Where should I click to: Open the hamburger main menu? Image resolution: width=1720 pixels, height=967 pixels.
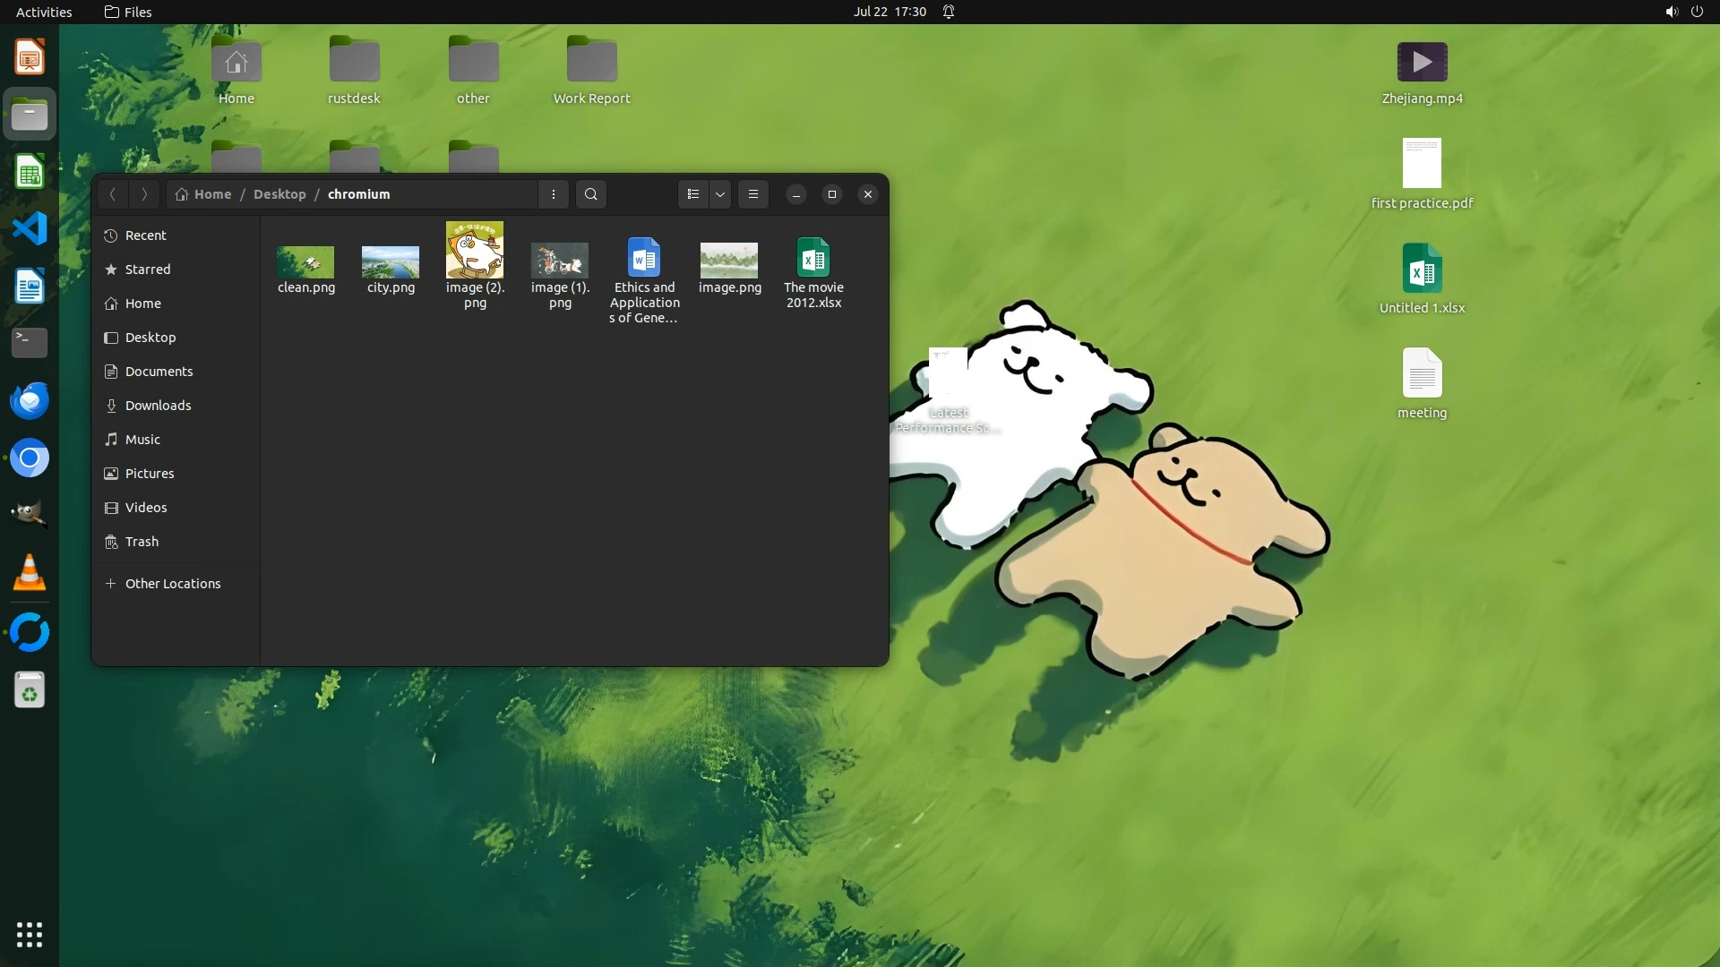753,194
